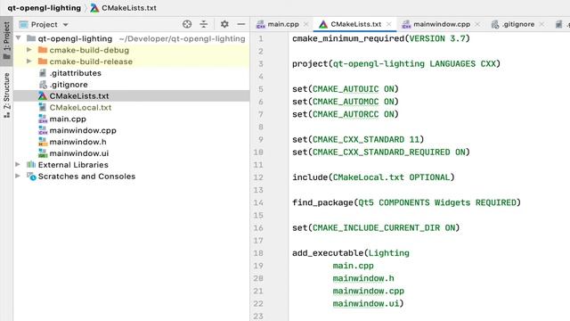
Task: Select cmake-build-debug folder in tree
Action: tap(89, 50)
